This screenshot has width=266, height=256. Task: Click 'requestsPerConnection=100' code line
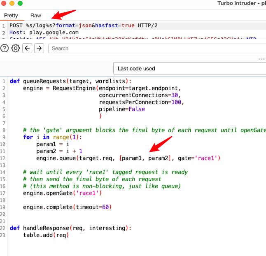tap(142, 102)
